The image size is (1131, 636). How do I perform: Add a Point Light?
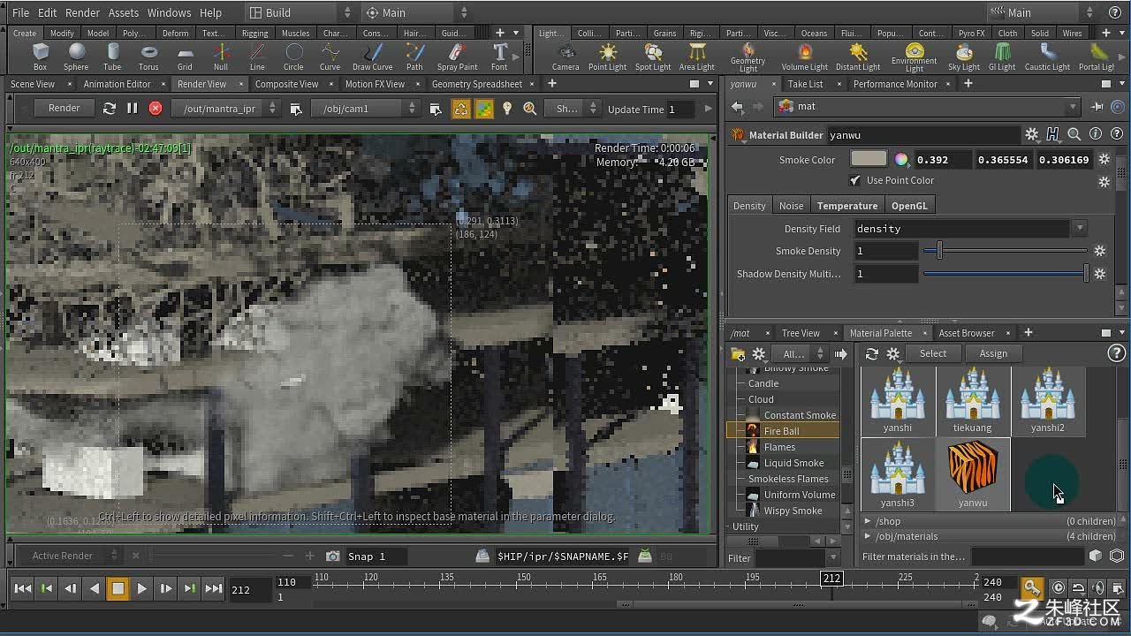pyautogui.click(x=607, y=57)
